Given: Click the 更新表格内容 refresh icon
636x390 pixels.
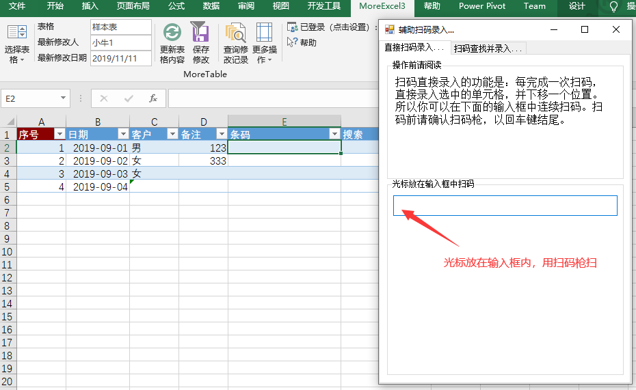Looking at the screenshot, I should coord(172,33).
